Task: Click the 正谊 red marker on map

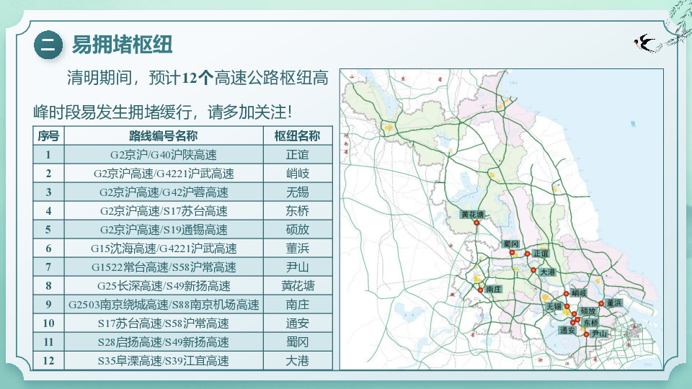Action: point(527,254)
